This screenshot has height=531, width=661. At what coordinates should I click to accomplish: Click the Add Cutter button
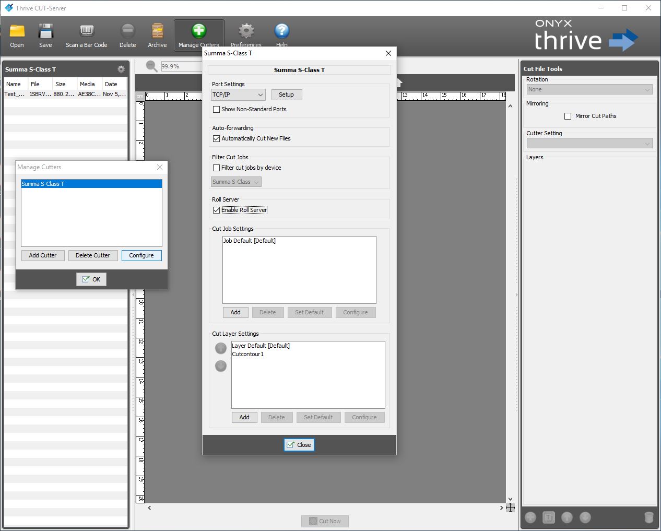43,255
